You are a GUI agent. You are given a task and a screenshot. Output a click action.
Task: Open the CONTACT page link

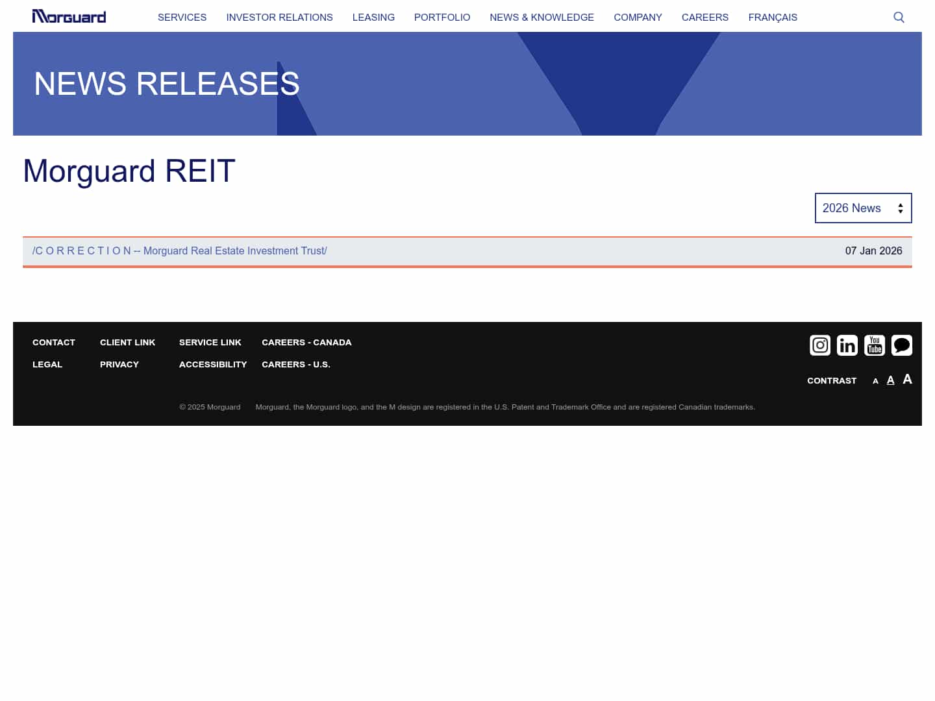(x=53, y=342)
